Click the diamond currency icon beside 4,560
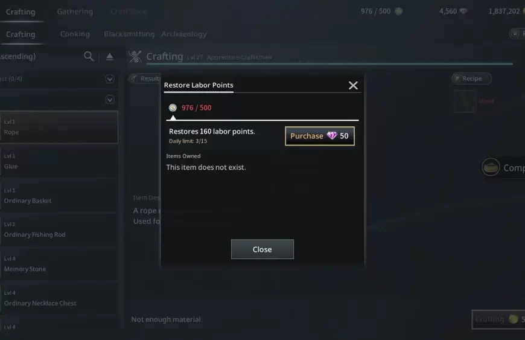Viewport: 525px width, 340px height. point(463,11)
